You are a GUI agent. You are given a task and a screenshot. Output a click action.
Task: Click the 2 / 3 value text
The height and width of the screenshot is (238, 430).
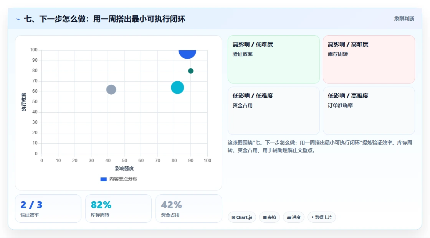[x=31, y=205]
